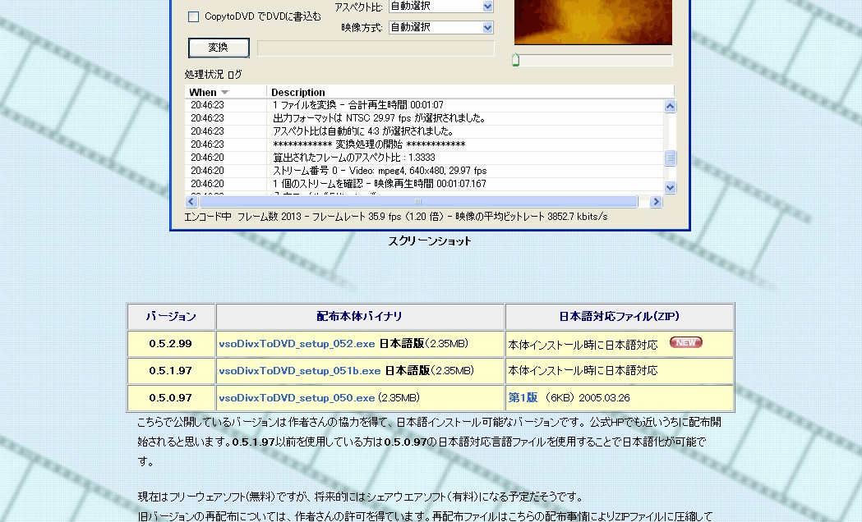
Task: Select log row 変換処理の開始
Action: (x=424, y=144)
